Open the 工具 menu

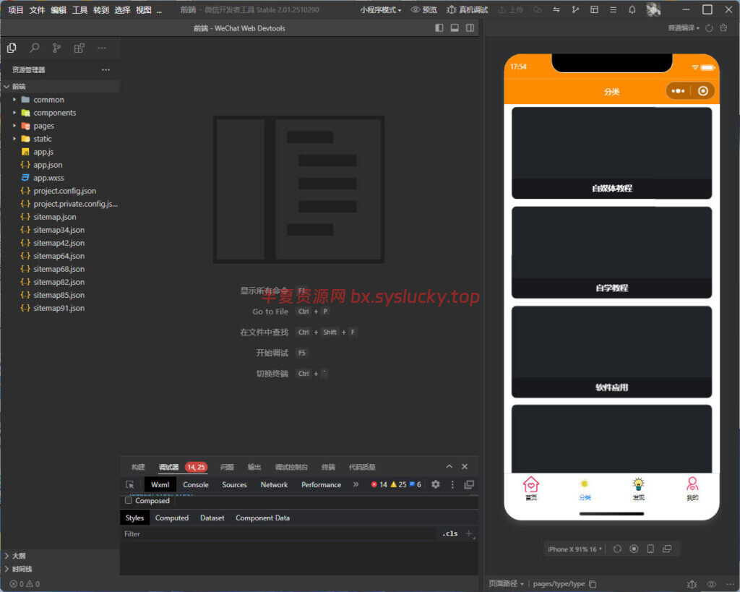pyautogui.click(x=79, y=9)
